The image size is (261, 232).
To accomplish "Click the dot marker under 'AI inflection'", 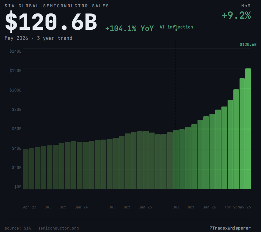I will click(x=176, y=30).
